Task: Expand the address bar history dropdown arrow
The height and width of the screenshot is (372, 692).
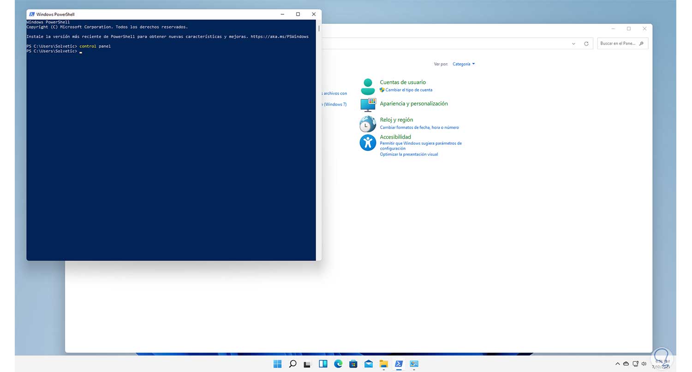Action: [573, 44]
